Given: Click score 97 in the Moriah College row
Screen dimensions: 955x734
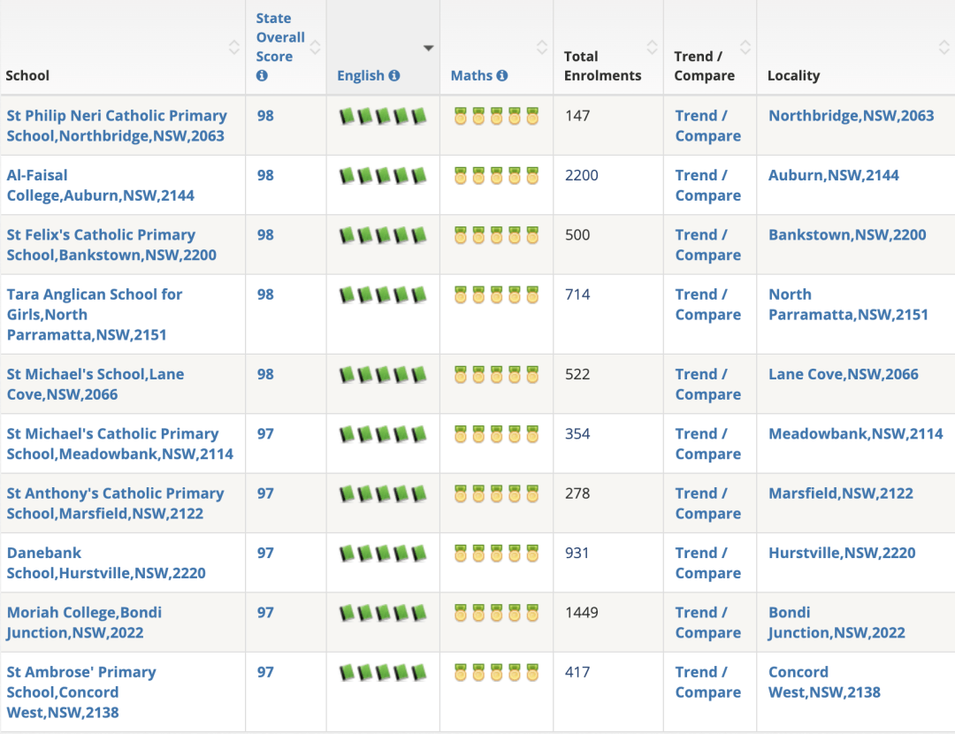Looking at the screenshot, I should tap(265, 613).
